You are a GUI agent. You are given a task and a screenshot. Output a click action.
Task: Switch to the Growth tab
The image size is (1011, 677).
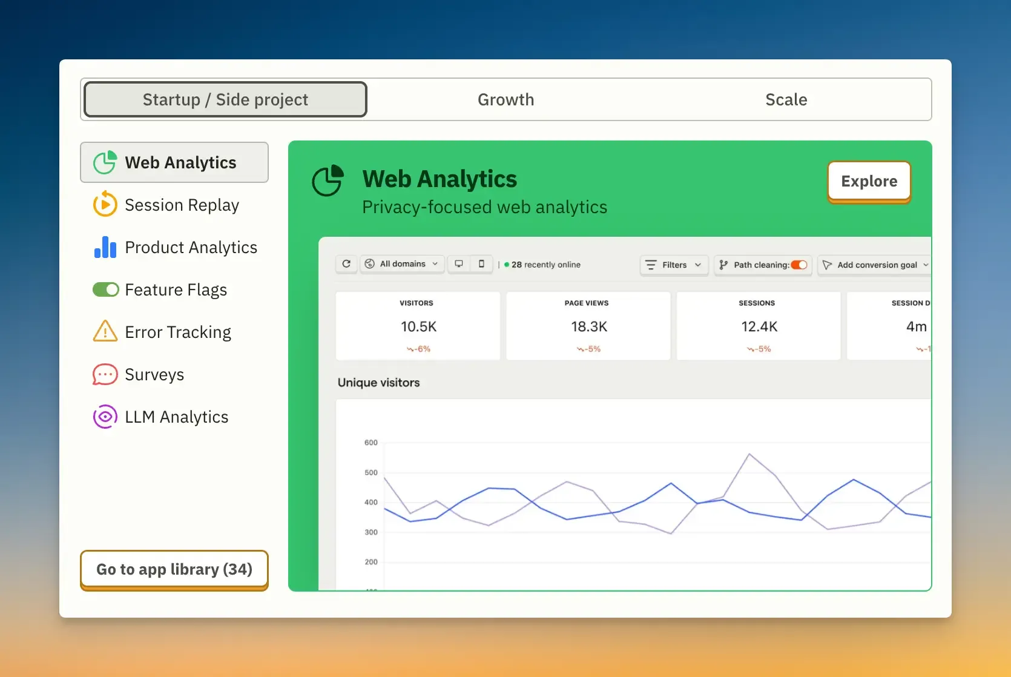coord(505,99)
